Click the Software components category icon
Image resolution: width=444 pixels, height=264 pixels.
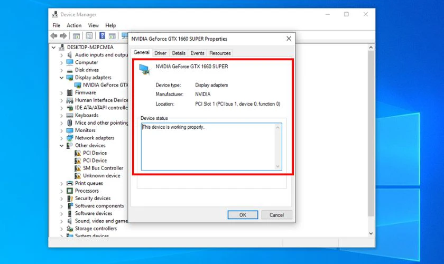pyautogui.click(x=70, y=206)
